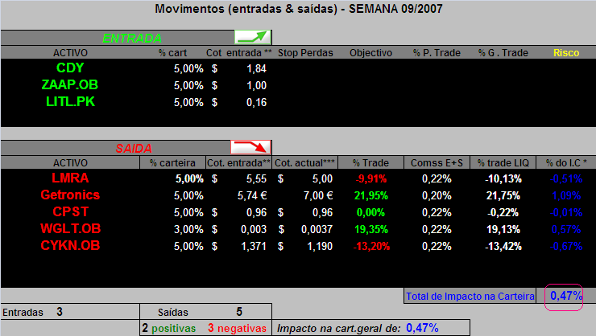Click the CPST asset name
This screenshot has width=596, height=336.
pyautogui.click(x=71, y=211)
